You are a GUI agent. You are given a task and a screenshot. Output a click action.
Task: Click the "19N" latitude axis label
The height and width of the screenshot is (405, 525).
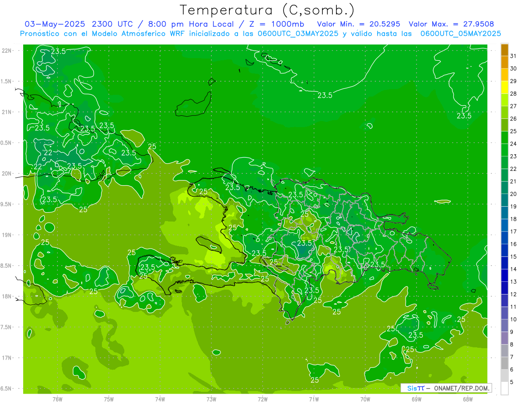(x=7, y=235)
